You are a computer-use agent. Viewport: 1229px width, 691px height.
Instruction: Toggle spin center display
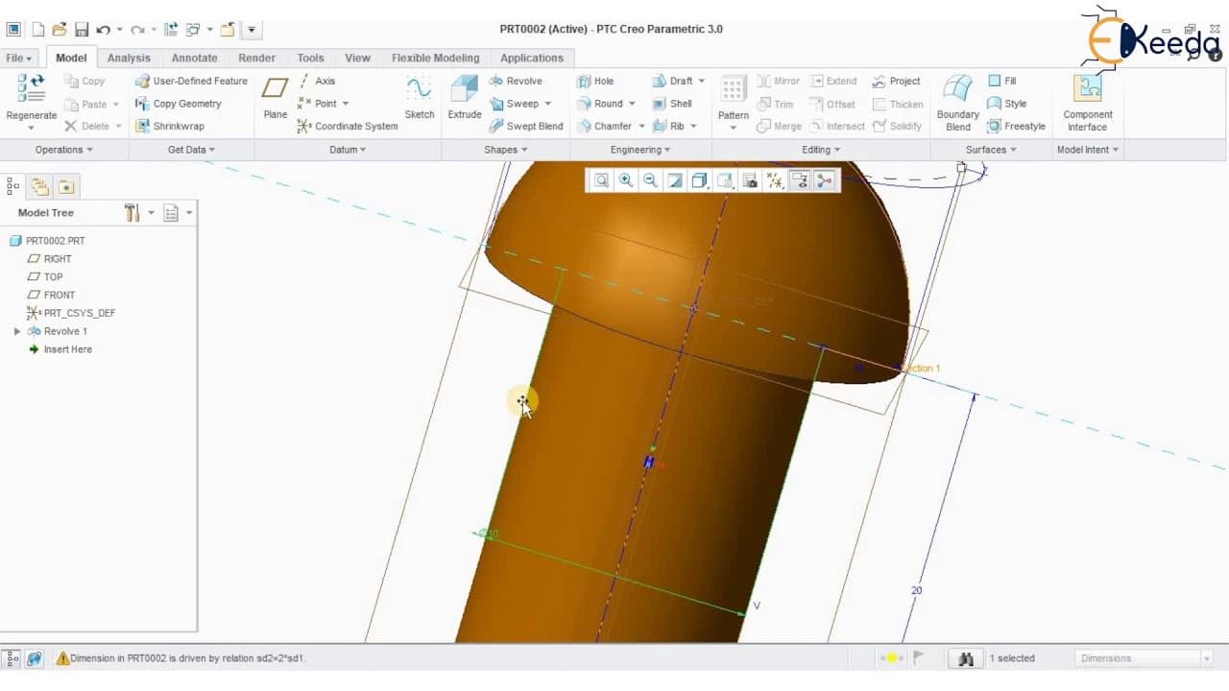coord(825,180)
